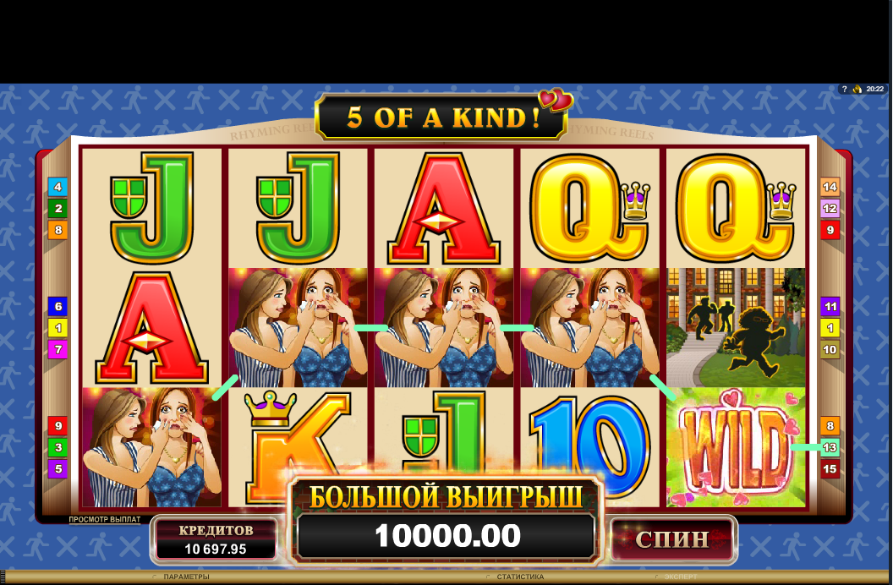Click the 5 OF A KIND banner
893x585 pixels.
[x=441, y=118]
